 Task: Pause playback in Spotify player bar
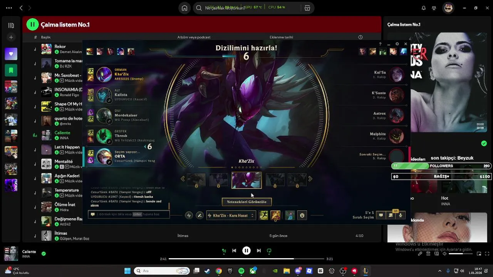click(x=246, y=251)
